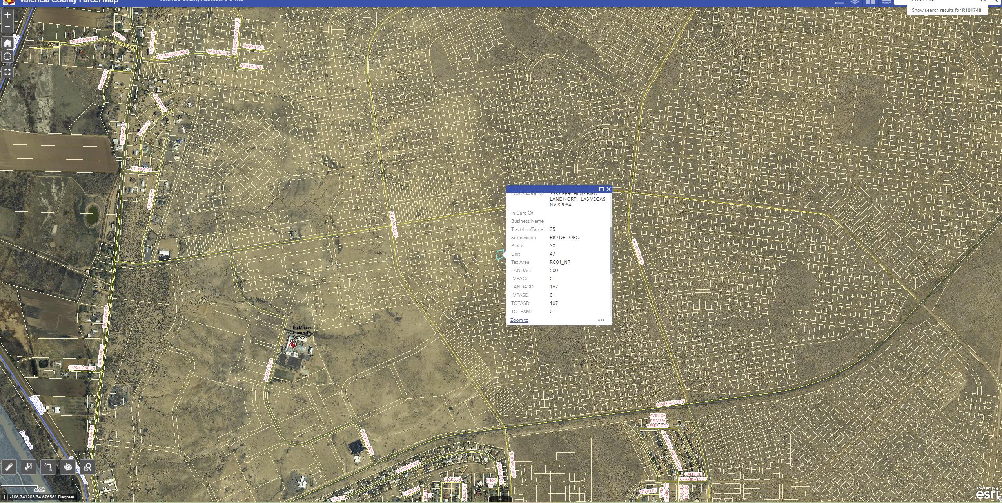Screen dimensions: 1002x503
Task: Open popup more-options ellipsis menu
Action: pyautogui.click(x=601, y=320)
